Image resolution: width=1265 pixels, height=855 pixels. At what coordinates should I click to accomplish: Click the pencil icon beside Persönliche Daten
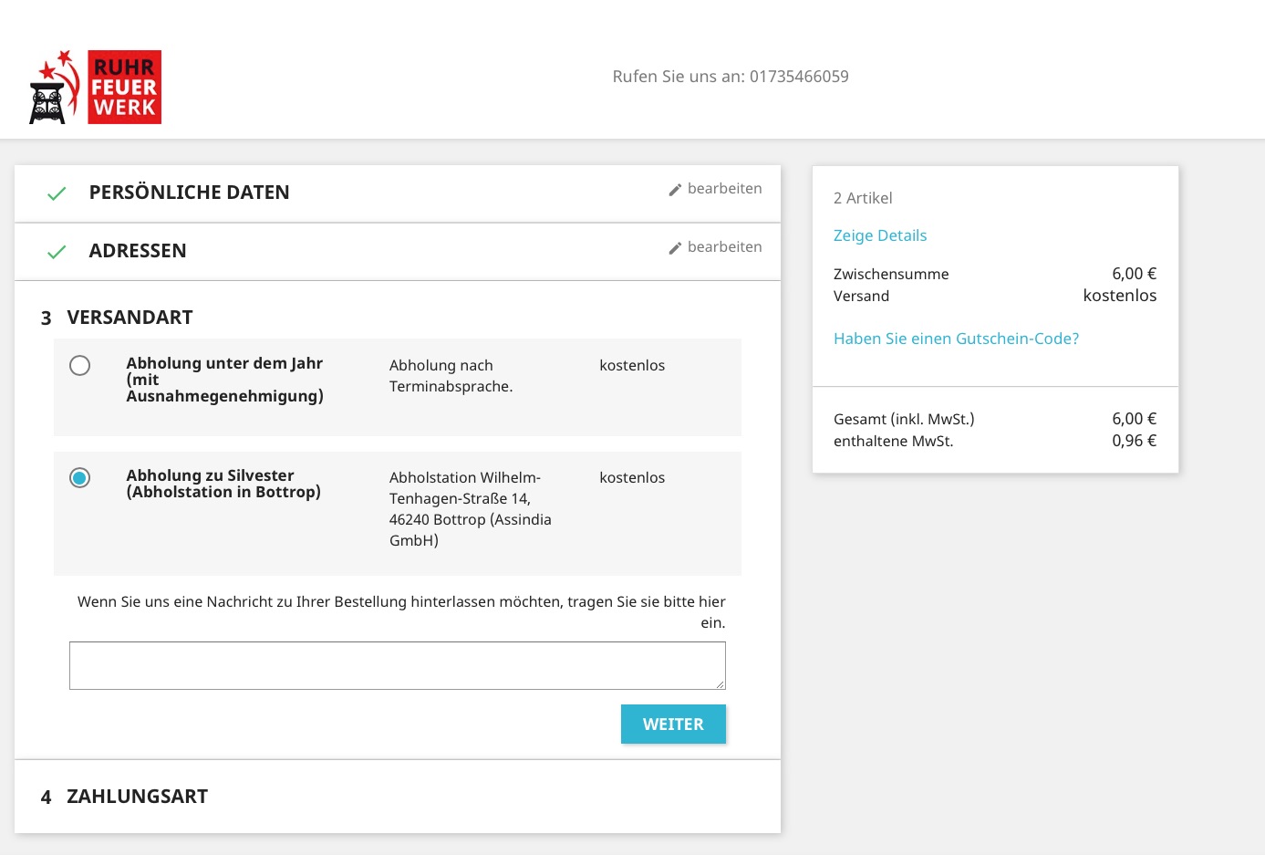[675, 190]
